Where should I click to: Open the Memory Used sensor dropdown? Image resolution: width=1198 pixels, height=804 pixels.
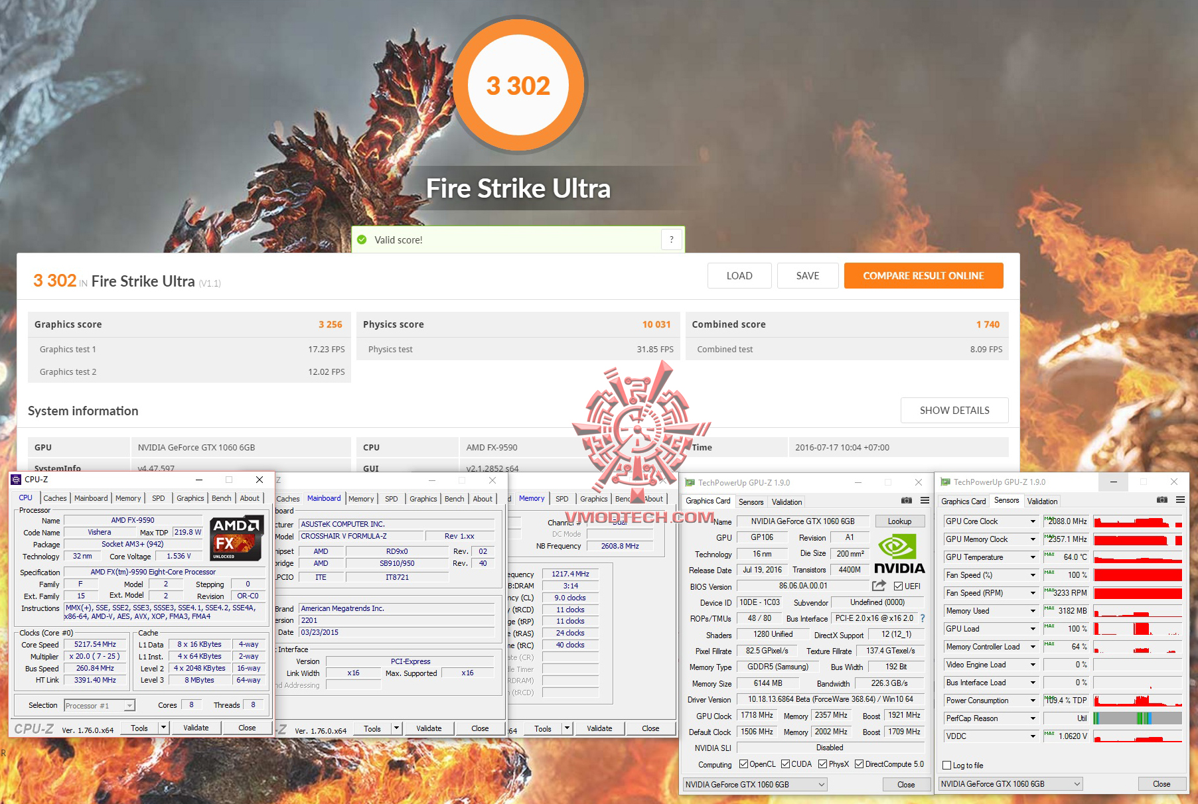click(x=1033, y=611)
